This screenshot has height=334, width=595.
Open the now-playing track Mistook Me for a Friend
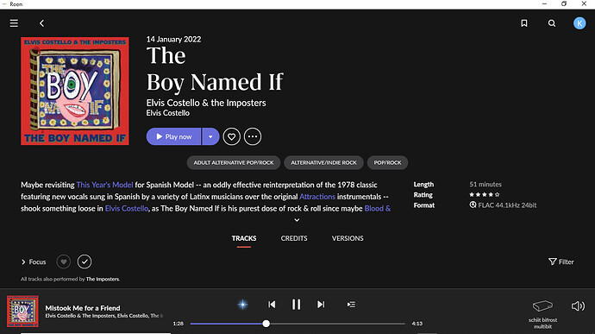pyautogui.click(x=83, y=308)
